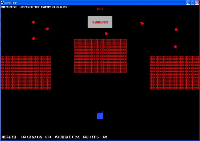Click the gray Barracks building

coord(100,22)
